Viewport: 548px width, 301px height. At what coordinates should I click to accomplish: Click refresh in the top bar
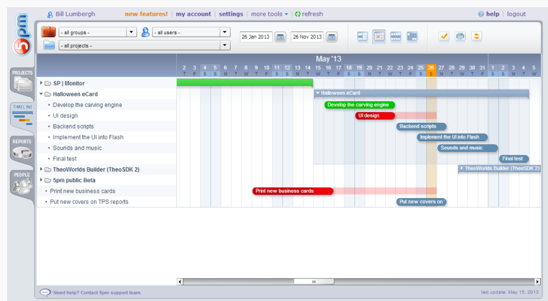[309, 14]
